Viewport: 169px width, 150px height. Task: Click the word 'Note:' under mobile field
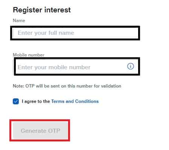(x=18, y=86)
